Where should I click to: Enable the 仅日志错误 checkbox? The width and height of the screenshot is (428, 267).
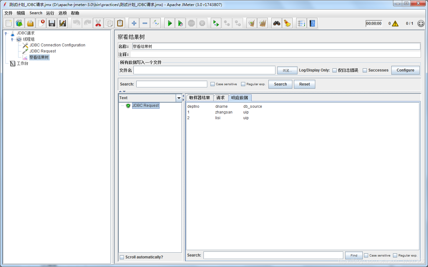pos(334,70)
